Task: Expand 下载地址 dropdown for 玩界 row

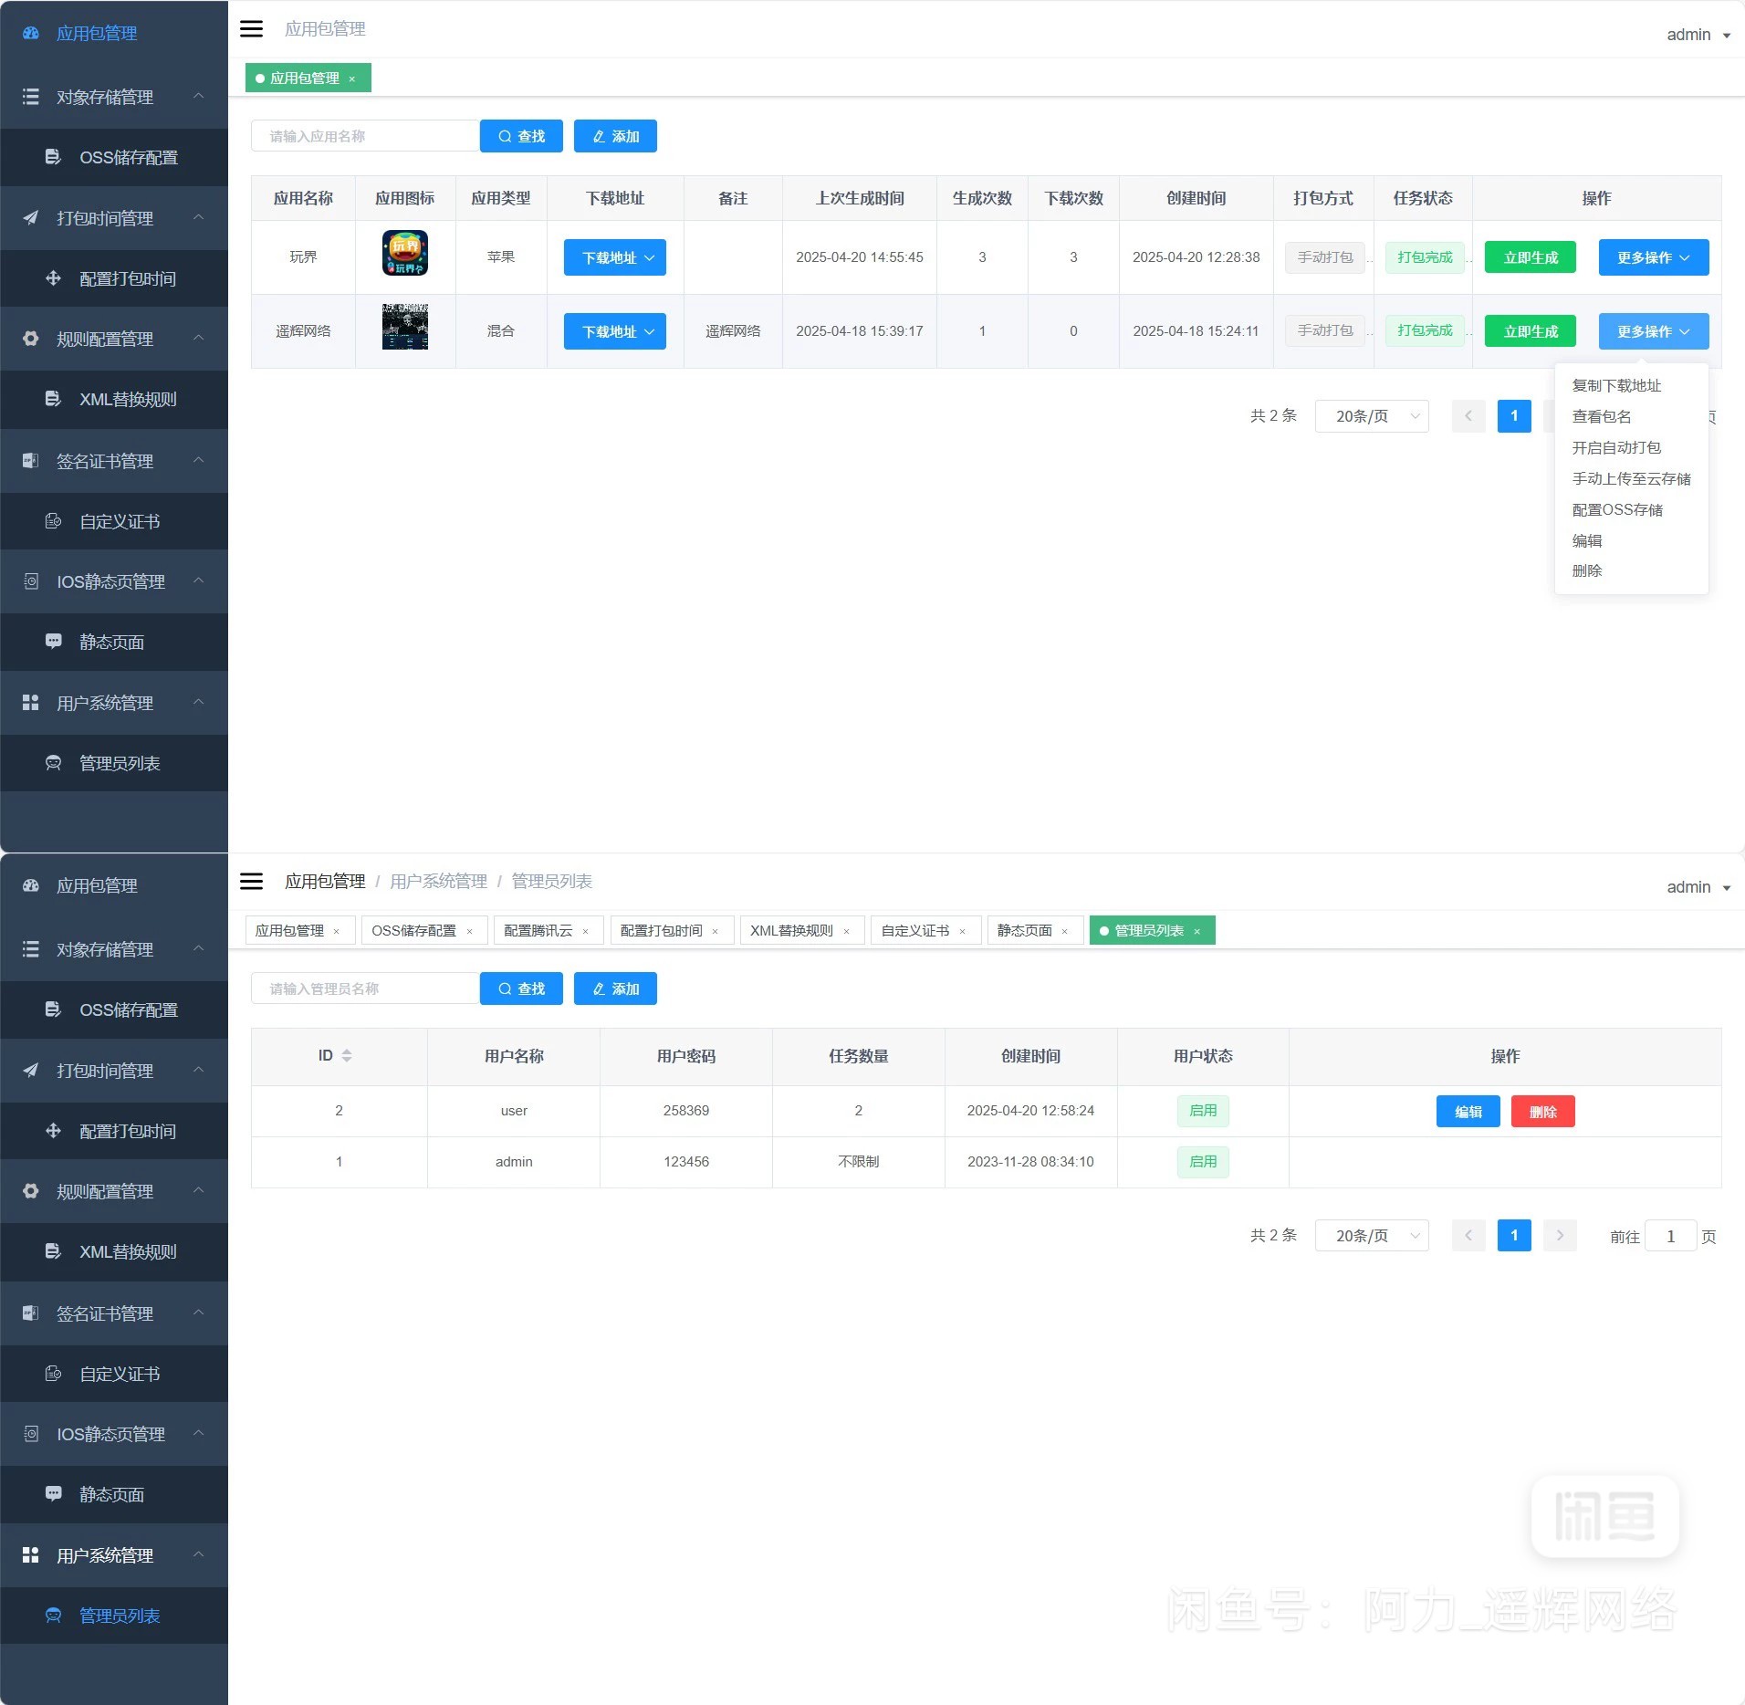Action: tap(615, 258)
